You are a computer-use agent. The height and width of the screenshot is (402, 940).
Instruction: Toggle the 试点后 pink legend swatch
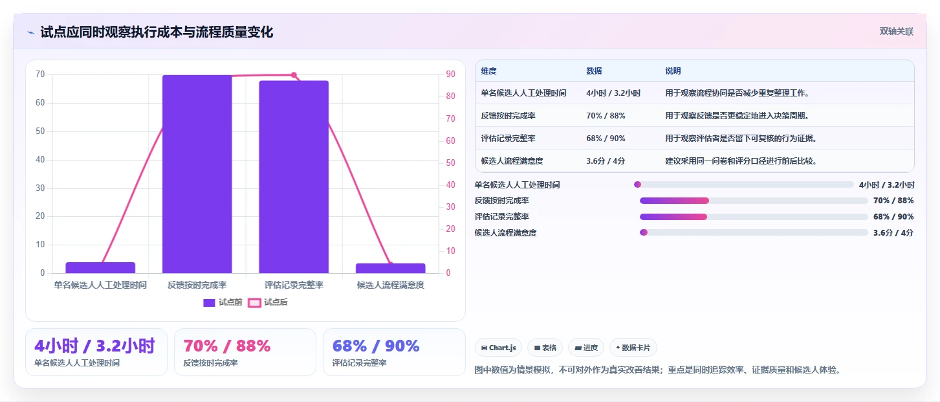(254, 302)
